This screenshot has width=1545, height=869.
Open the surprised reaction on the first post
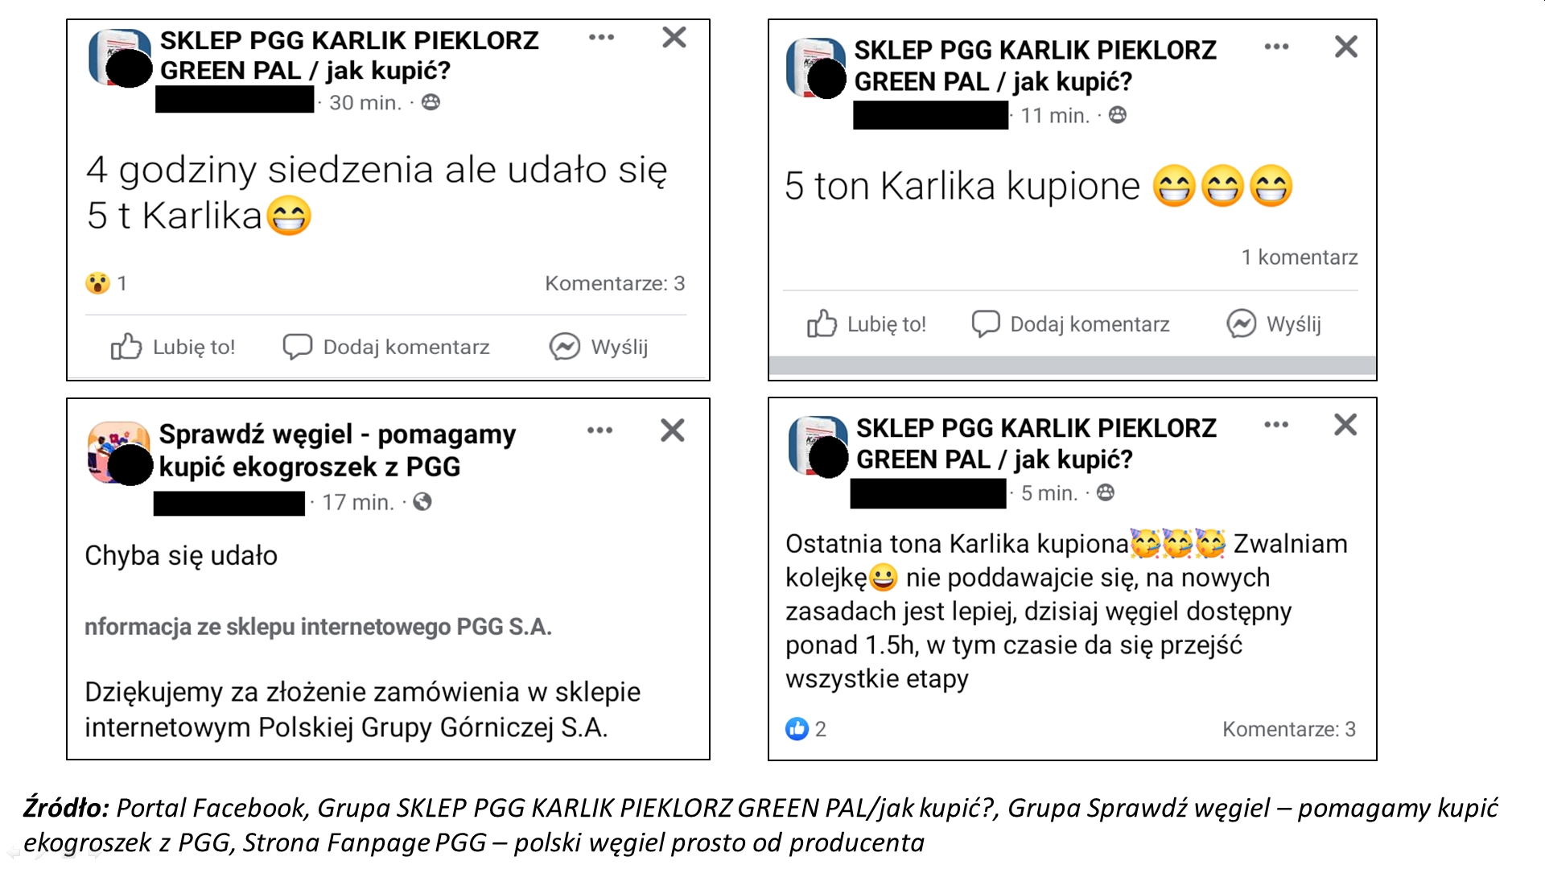[106, 283]
